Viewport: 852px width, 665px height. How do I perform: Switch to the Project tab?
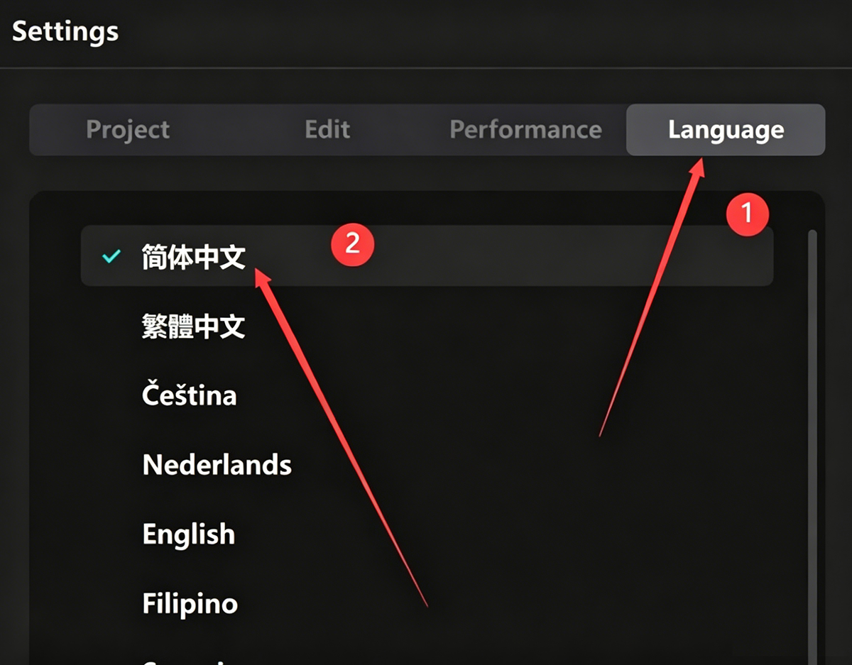pyautogui.click(x=128, y=130)
